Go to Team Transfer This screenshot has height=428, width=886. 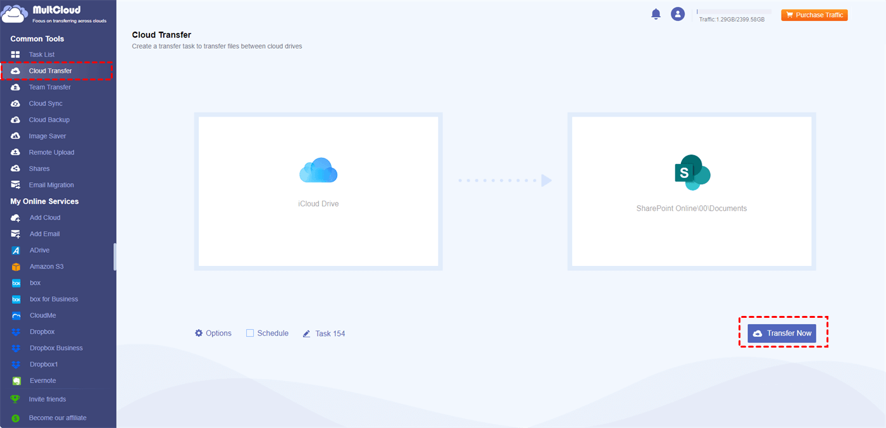(50, 87)
